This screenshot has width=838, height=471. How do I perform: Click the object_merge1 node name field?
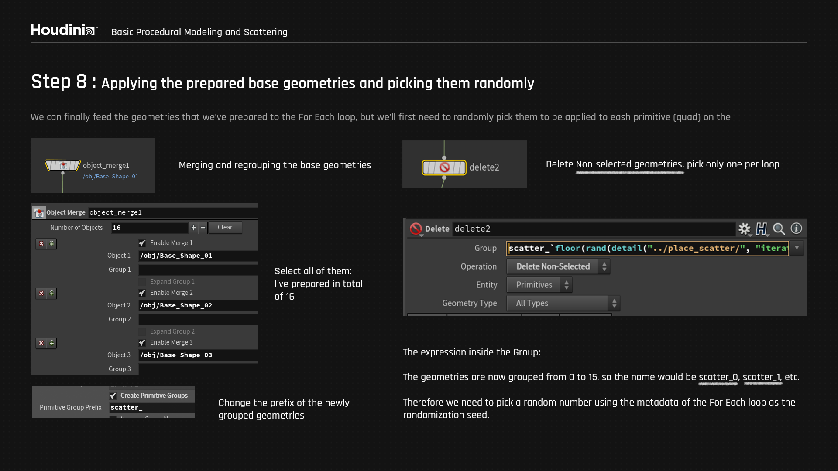click(x=172, y=212)
